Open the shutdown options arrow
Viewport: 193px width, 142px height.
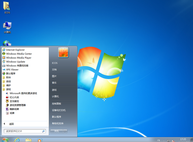(65, 131)
